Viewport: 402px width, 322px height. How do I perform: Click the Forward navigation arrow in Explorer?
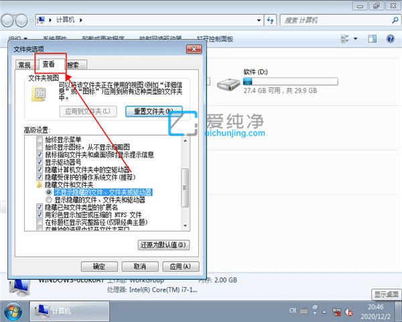click(x=21, y=20)
